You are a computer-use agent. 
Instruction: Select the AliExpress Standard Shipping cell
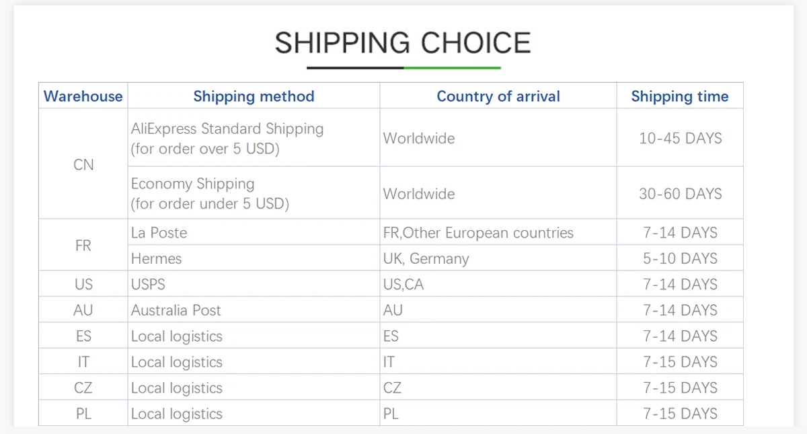pyautogui.click(x=227, y=139)
